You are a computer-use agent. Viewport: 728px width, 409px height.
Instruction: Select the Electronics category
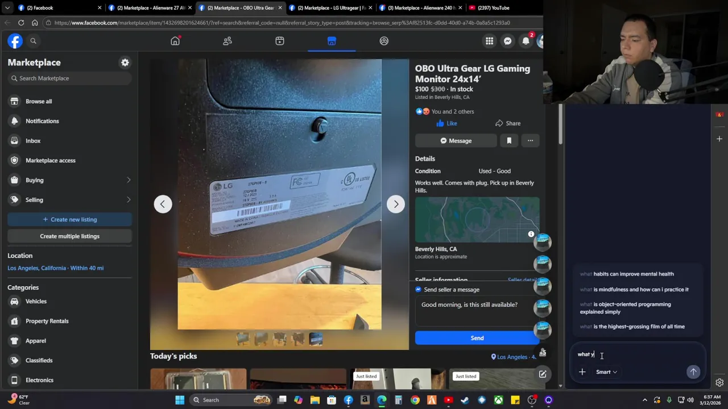coord(69,380)
